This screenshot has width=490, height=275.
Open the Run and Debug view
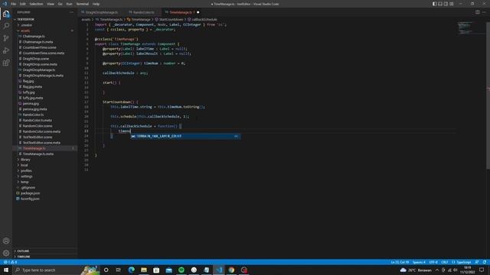click(x=6, y=50)
